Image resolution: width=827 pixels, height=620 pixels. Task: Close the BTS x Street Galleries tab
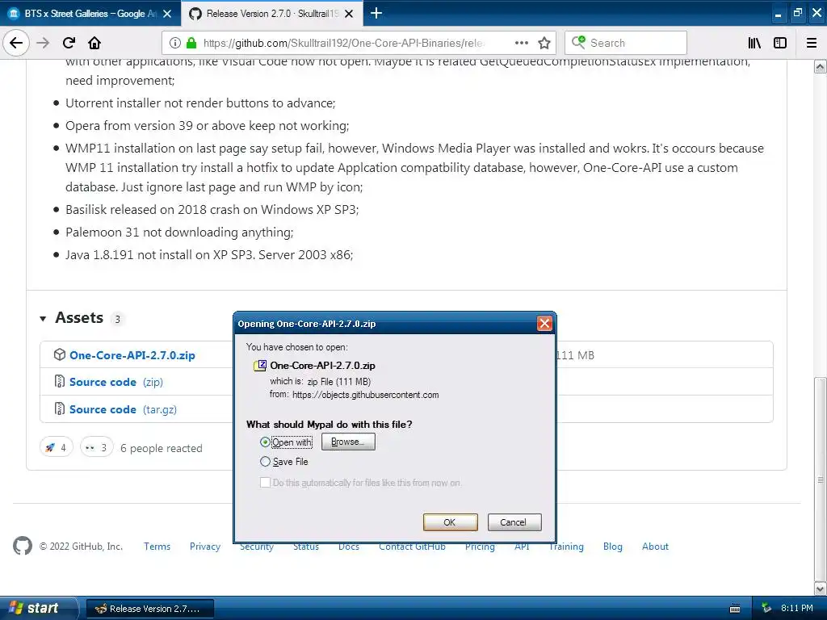point(167,14)
